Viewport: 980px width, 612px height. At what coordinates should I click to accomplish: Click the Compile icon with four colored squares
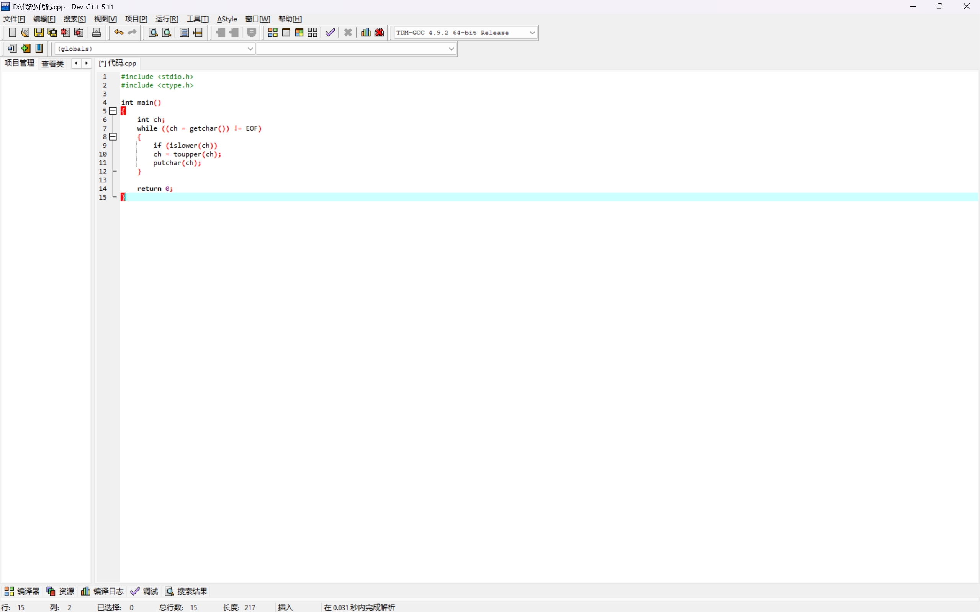click(273, 33)
